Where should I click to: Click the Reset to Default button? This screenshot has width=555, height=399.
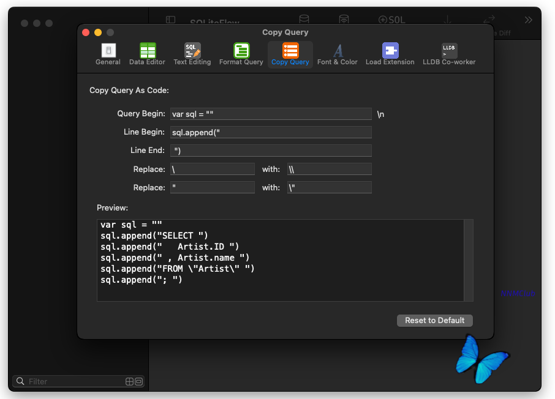435,321
